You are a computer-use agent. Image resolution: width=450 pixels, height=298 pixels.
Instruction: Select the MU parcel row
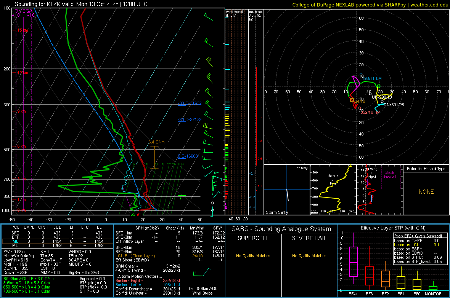tap(58, 245)
